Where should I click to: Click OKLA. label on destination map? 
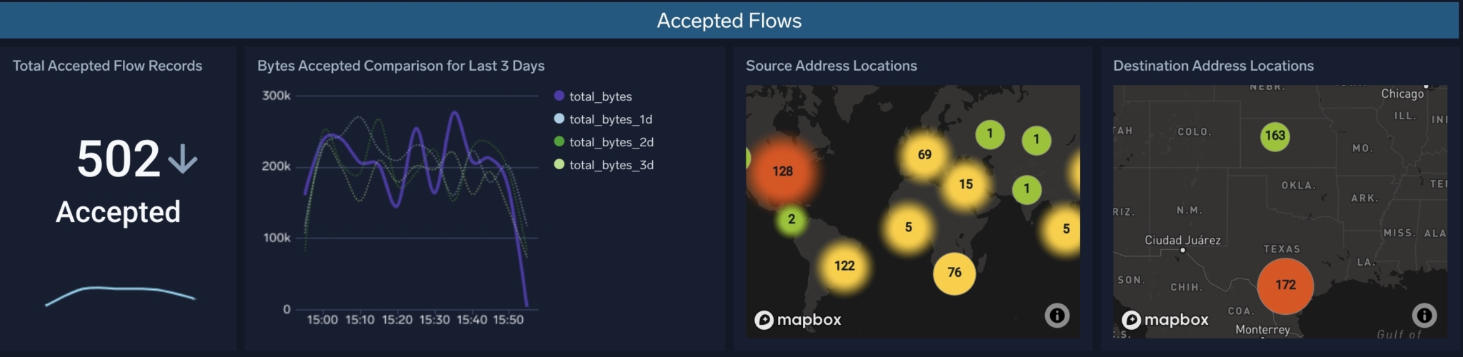(1299, 186)
